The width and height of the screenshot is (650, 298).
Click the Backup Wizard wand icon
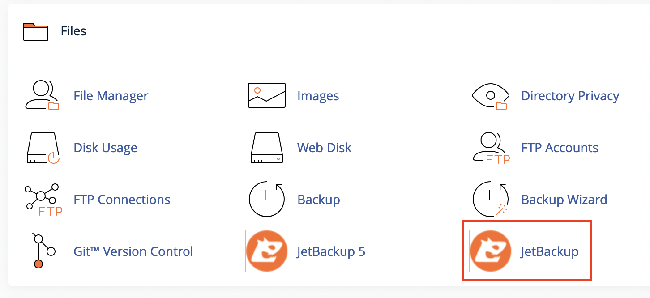coord(491,200)
